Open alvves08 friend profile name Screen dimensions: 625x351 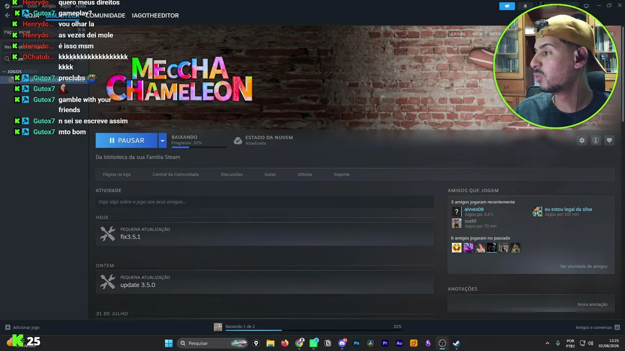474,209
